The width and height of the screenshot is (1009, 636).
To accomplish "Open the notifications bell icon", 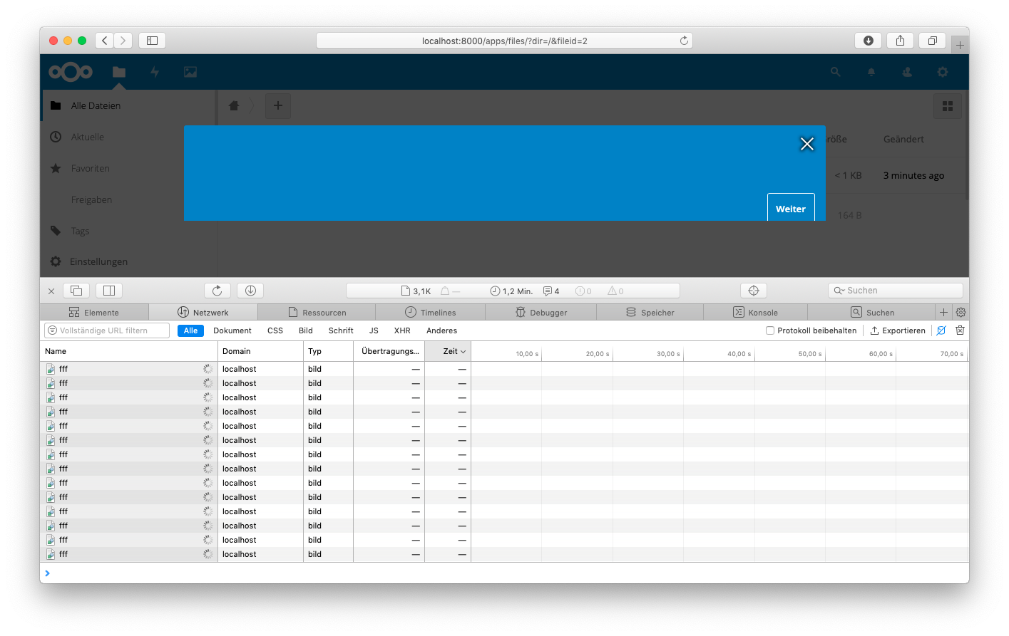I will pyautogui.click(x=871, y=72).
